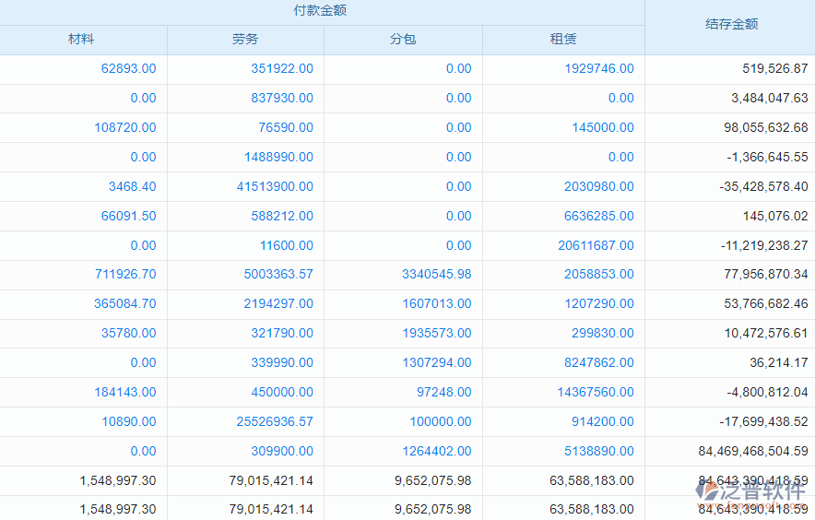Image resolution: width=815 pixels, height=520 pixels.
Task: Click the 1264402.00 subcontract amount link
Action: [x=437, y=452]
